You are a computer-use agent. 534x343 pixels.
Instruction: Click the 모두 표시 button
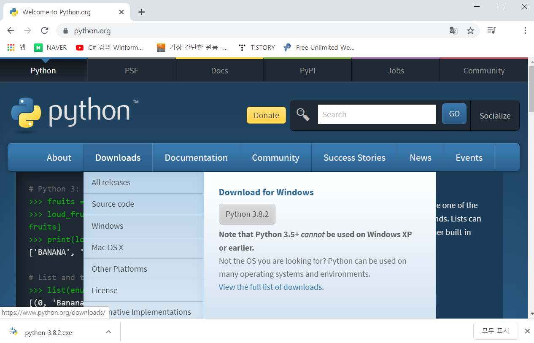tap(496, 331)
